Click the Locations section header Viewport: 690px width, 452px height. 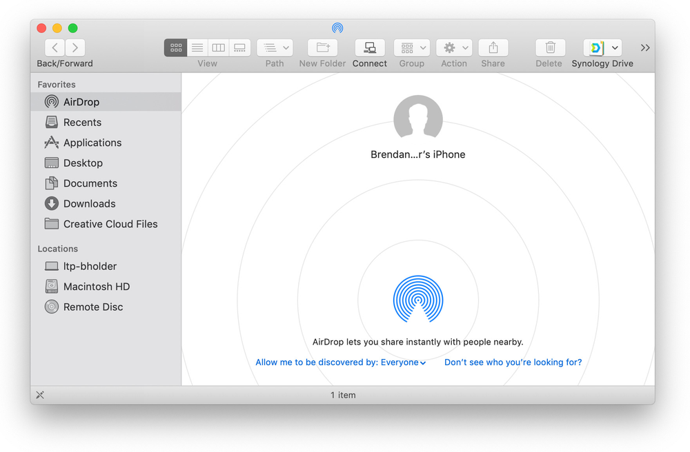pos(58,249)
